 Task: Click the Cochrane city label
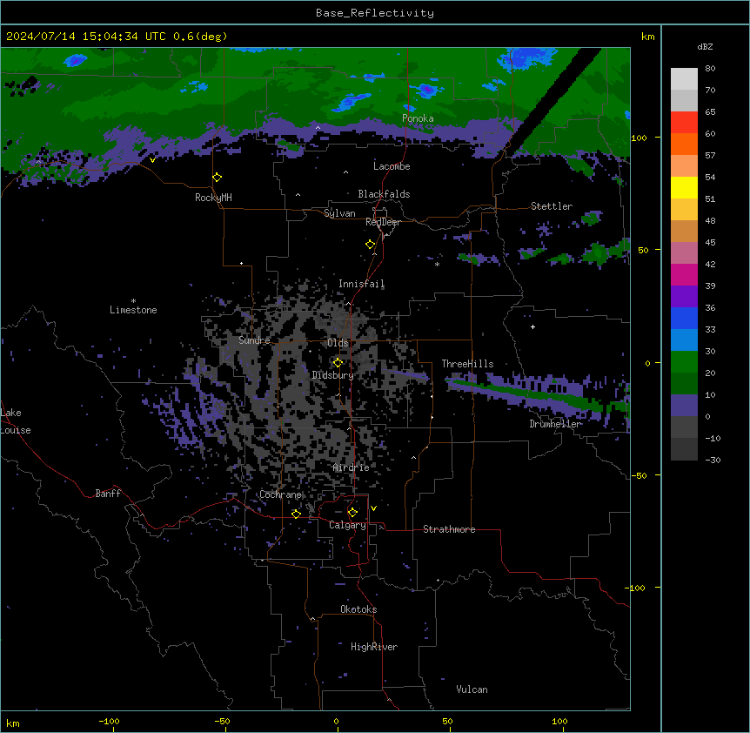coord(281,494)
